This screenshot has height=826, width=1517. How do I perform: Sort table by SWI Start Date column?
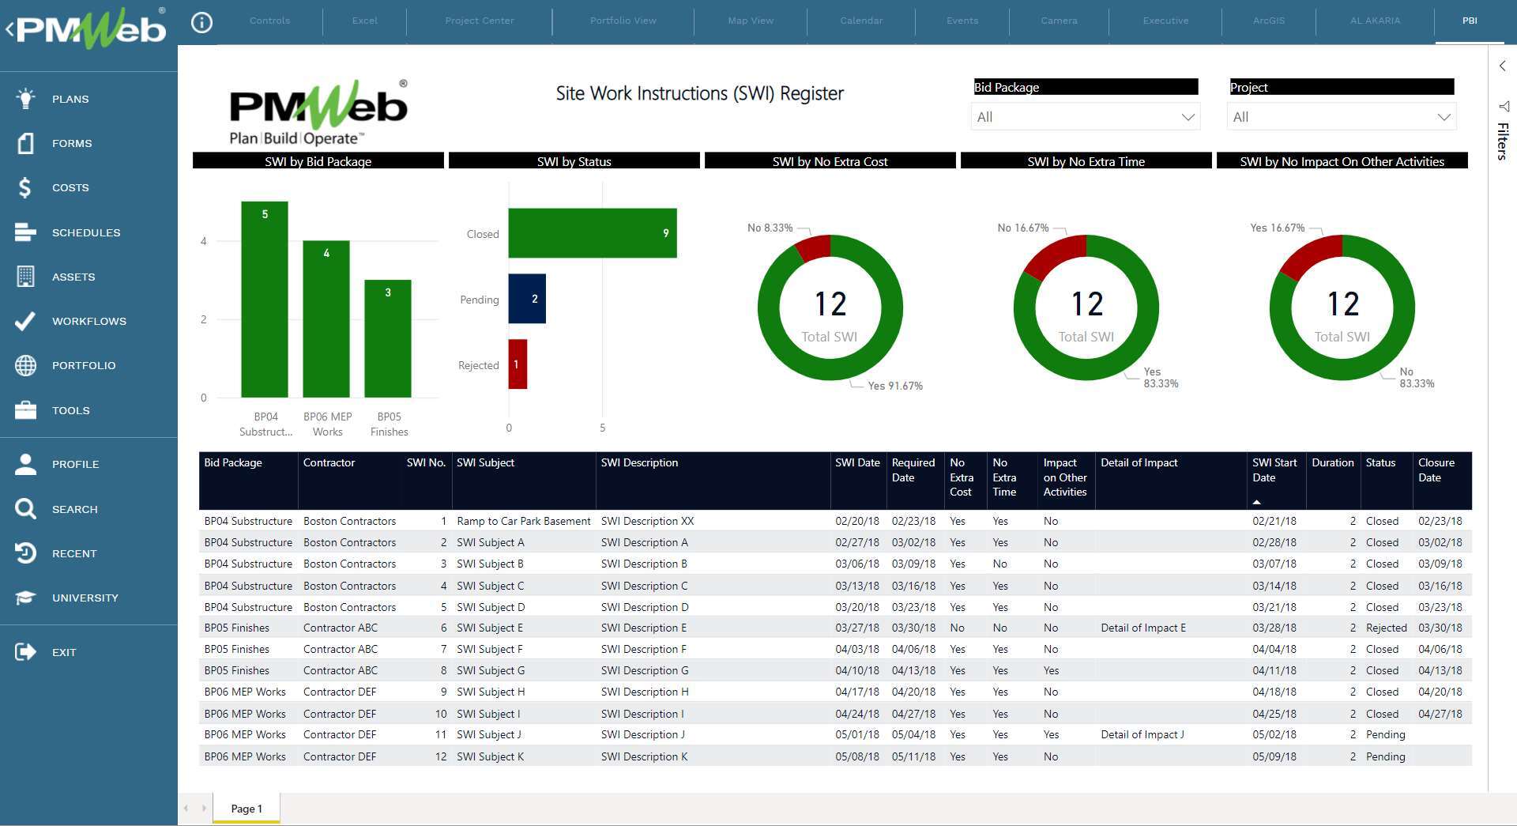1274,470
